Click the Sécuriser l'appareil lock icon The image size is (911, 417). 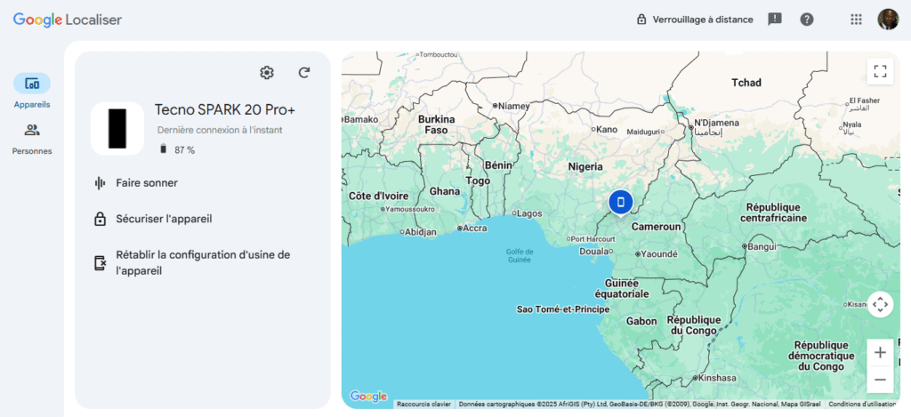tap(100, 220)
